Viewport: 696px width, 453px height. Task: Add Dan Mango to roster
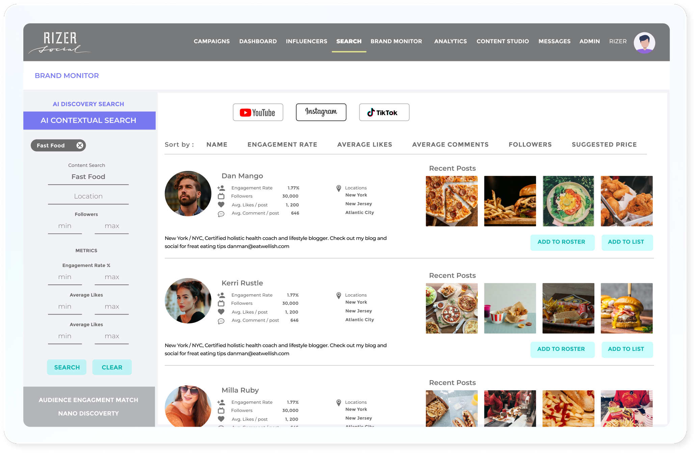562,242
